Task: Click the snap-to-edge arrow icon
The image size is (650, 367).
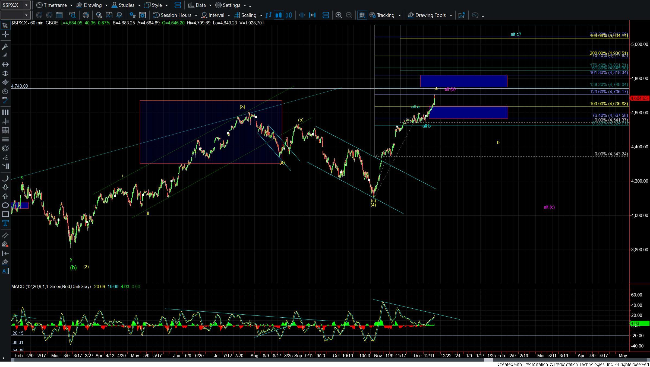Action: tap(5, 253)
